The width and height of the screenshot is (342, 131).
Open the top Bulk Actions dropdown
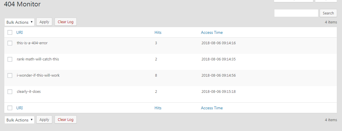click(x=19, y=22)
